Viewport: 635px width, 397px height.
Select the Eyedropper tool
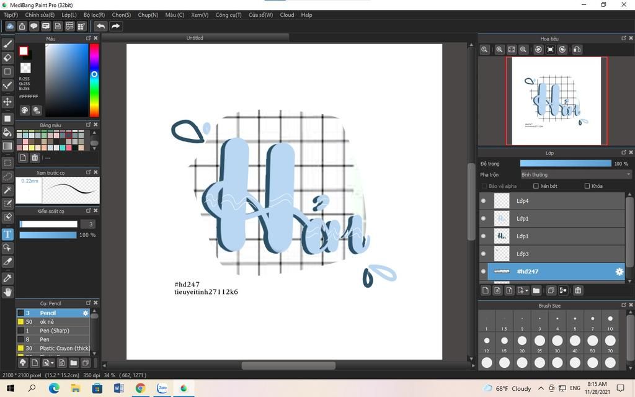point(7,279)
